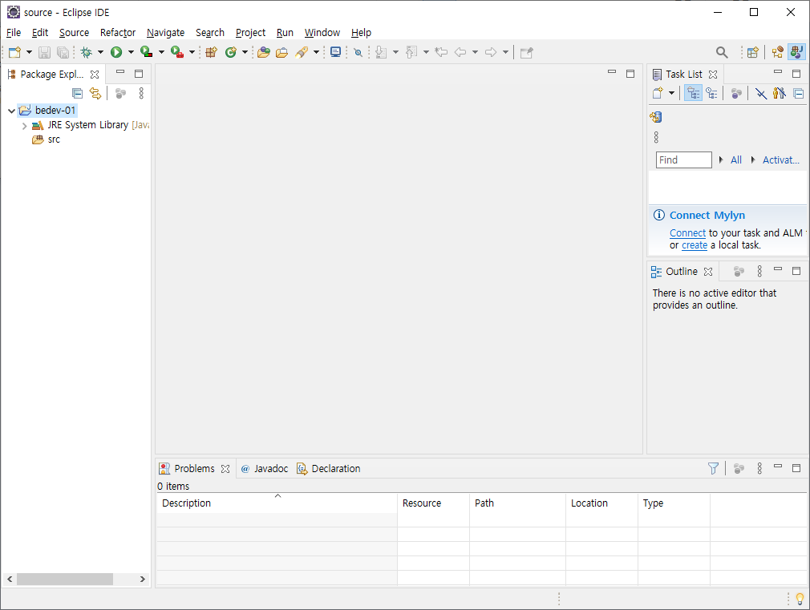Click the create local task link
The width and height of the screenshot is (810, 610).
[x=695, y=245]
